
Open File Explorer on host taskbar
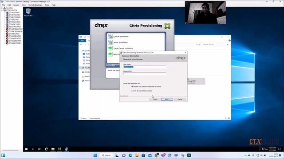click(137, 155)
